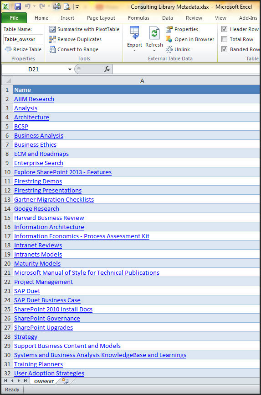Click the Resize Table icon
This screenshot has height=395, width=261.
(8, 49)
